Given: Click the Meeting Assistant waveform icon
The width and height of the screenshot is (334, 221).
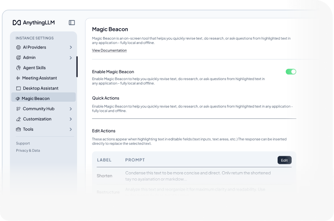Looking at the screenshot, I should coord(18,78).
